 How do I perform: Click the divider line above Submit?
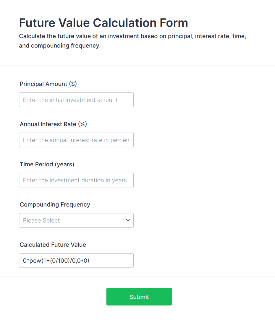137,277
